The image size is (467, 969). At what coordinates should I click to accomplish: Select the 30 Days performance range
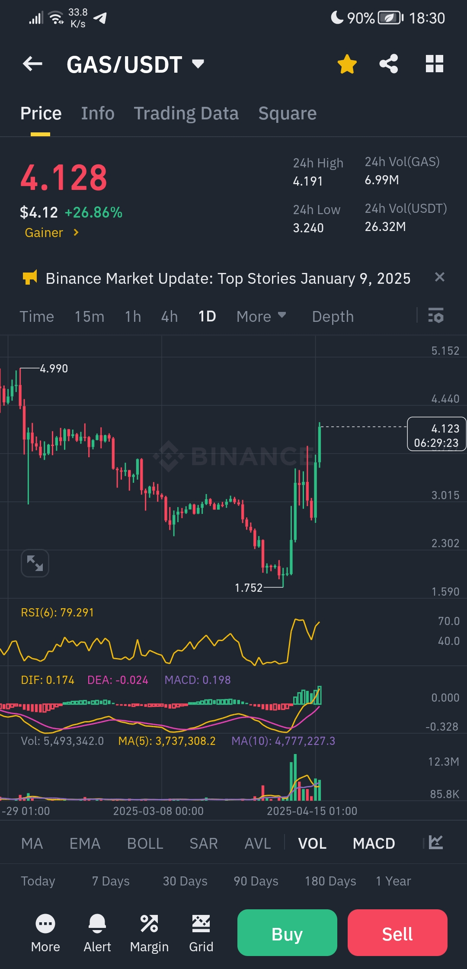tap(185, 881)
